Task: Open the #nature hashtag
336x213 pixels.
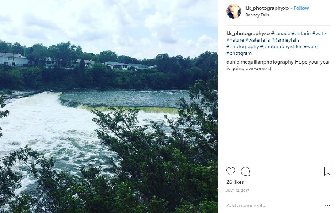Action: 235,40
